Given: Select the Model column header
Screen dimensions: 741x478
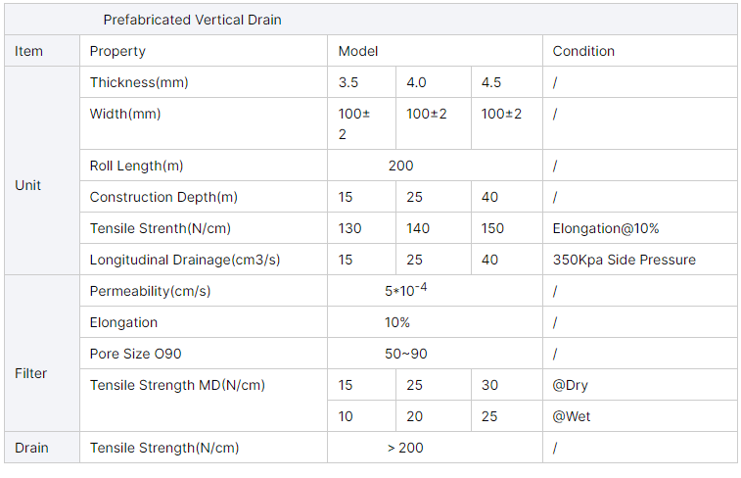Looking at the screenshot, I should click(358, 51).
